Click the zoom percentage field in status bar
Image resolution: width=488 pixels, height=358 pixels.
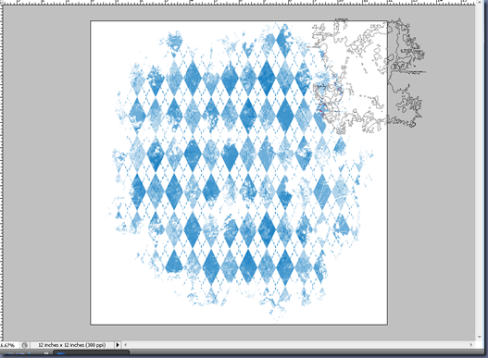coord(8,345)
